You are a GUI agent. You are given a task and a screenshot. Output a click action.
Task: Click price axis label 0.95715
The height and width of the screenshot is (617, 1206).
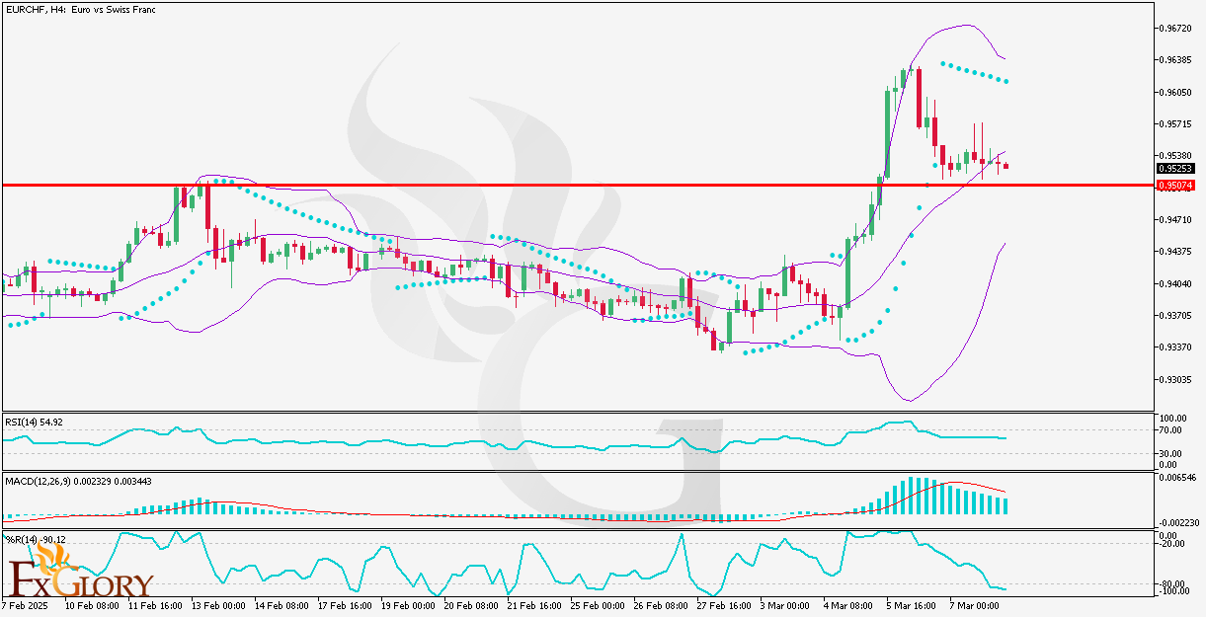coord(1173,124)
